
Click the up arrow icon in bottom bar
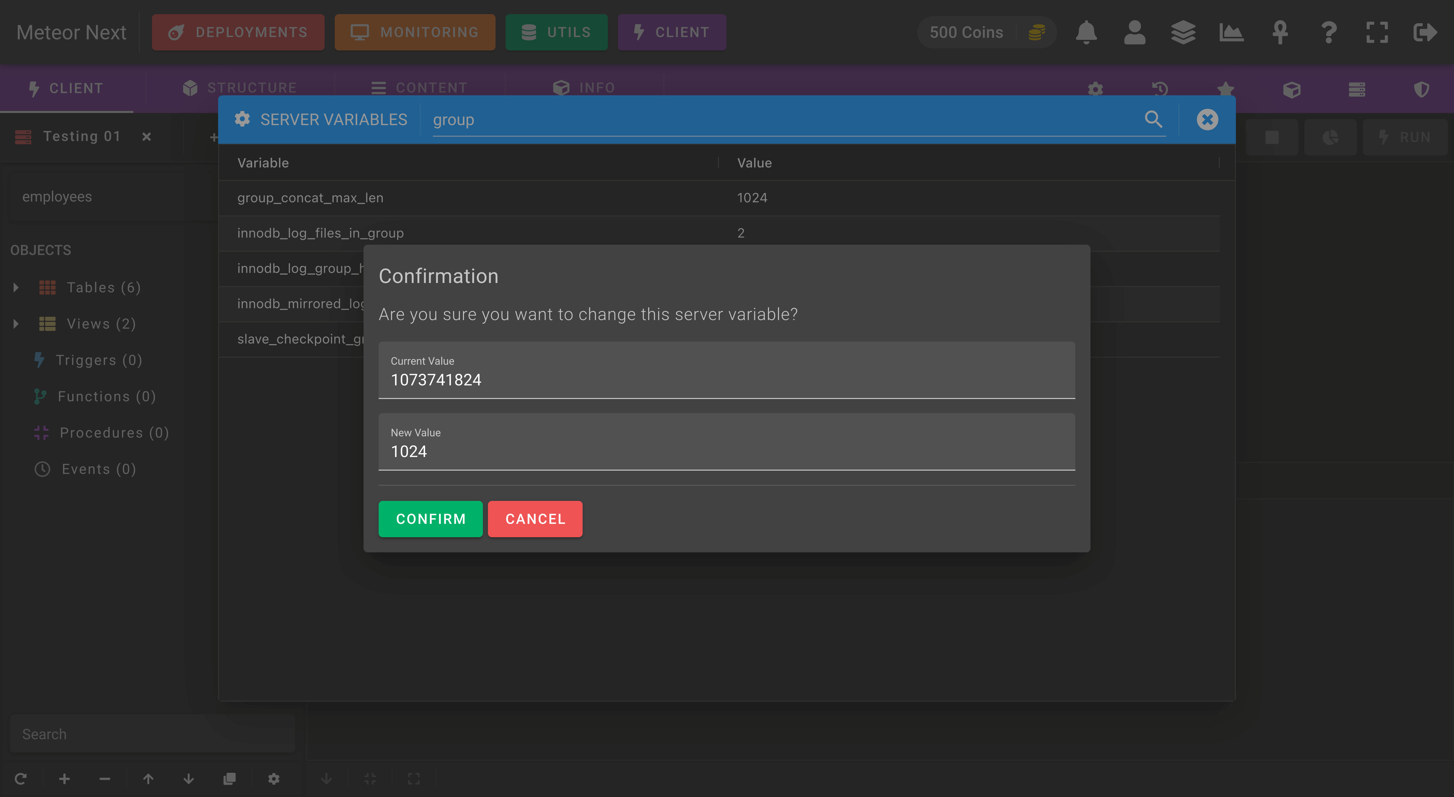(148, 779)
